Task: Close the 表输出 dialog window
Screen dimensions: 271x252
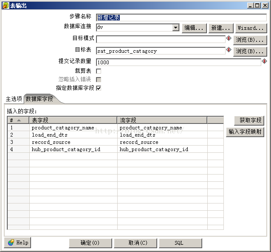Action: (265, 6)
